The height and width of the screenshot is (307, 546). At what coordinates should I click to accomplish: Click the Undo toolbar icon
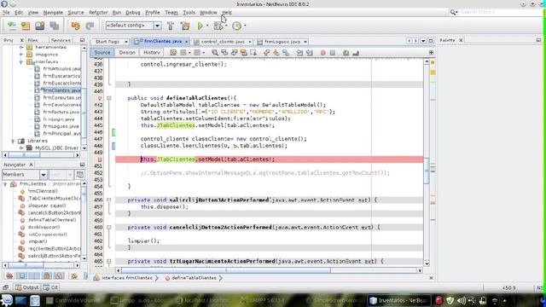pyautogui.click(x=76, y=26)
